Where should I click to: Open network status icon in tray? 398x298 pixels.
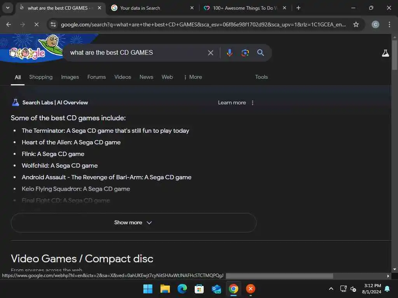pyautogui.click(x=343, y=289)
